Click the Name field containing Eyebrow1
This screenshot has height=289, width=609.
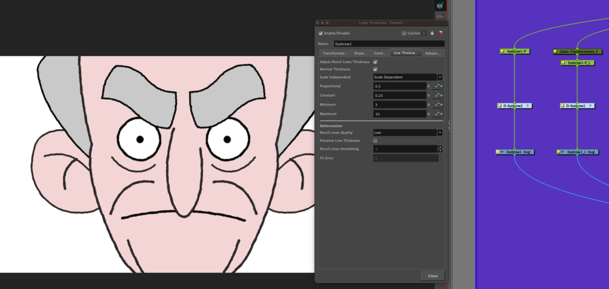coord(389,44)
